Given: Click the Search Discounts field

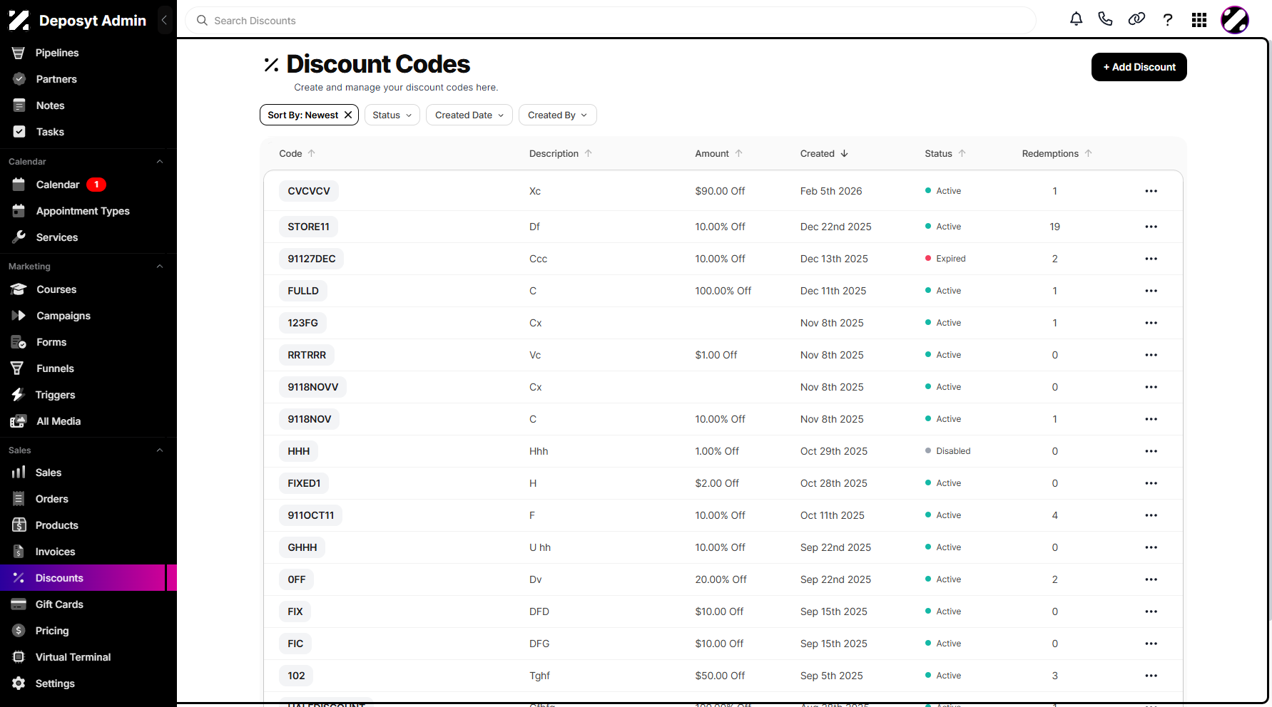Looking at the screenshot, I should coord(611,21).
